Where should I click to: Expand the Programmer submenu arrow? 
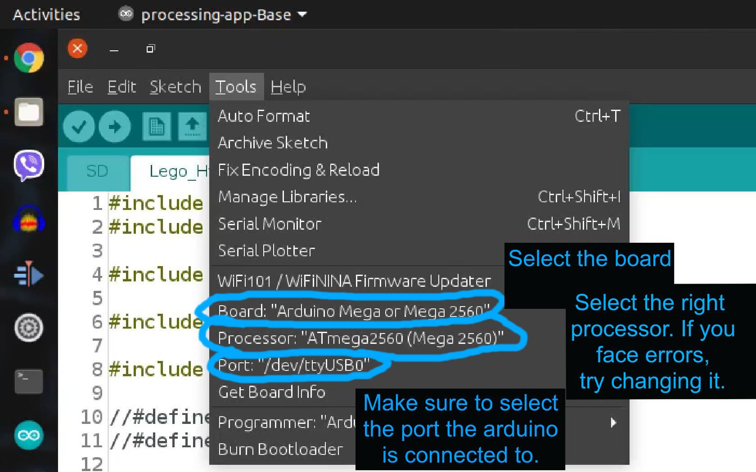pos(613,423)
